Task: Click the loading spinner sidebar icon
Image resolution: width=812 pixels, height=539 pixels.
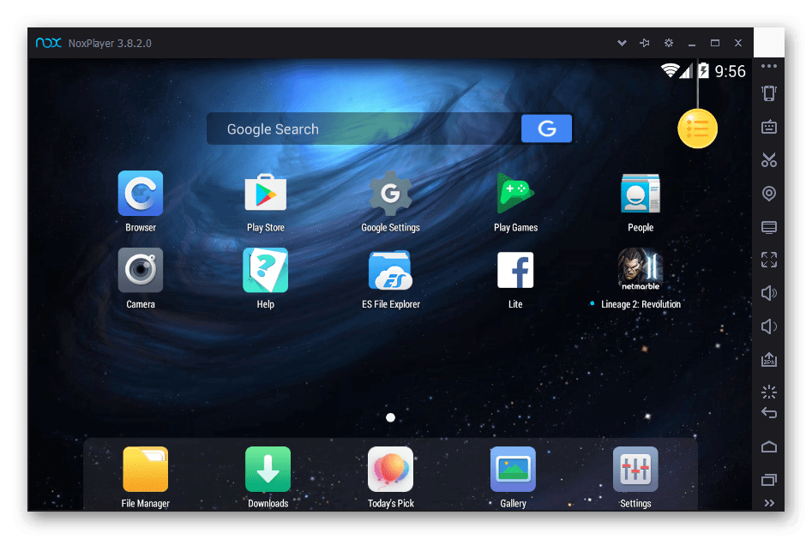Action: pyautogui.click(x=768, y=392)
